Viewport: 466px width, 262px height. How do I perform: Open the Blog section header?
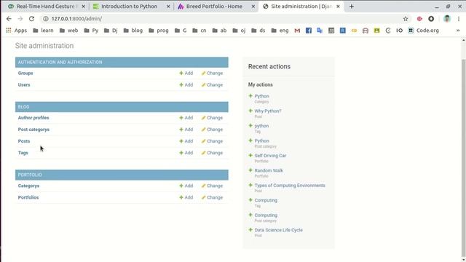click(23, 107)
